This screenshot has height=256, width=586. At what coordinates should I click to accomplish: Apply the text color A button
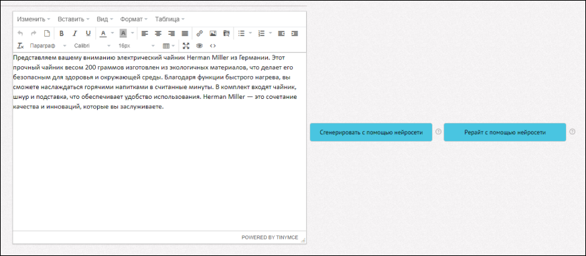(x=103, y=33)
